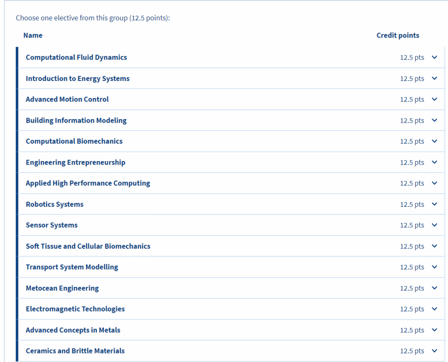This screenshot has height=362, width=448.
Task: Expand the Sensor Systems chevron
Action: click(x=434, y=225)
